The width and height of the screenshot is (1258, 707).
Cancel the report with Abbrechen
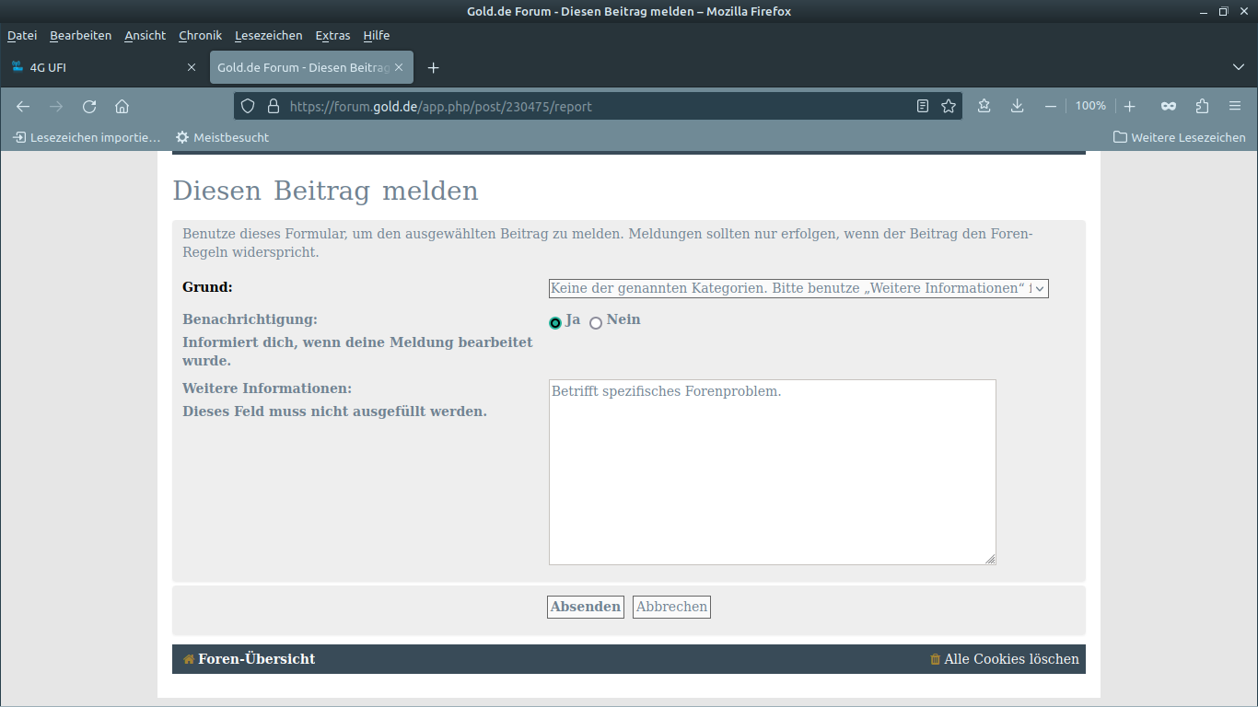point(671,607)
